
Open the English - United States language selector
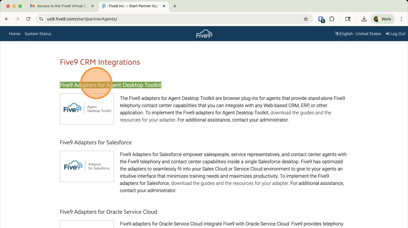[x=358, y=34]
